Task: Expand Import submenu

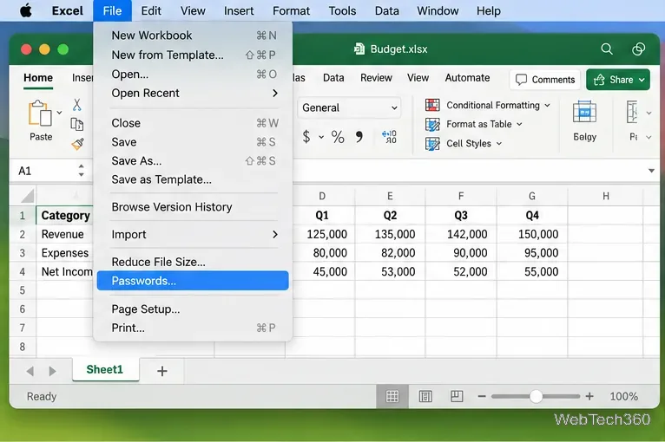Action: click(x=275, y=234)
